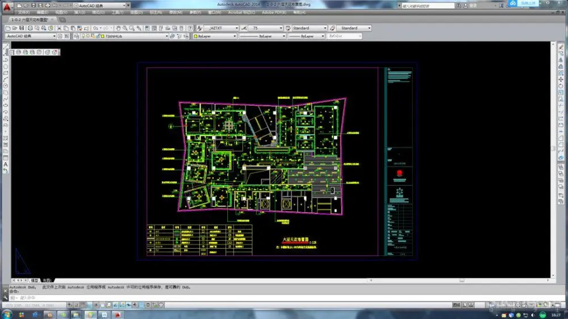Screen dimensions: 568x319
Task: Click the Text Style icon beside _HZTXT
Action: point(199,28)
